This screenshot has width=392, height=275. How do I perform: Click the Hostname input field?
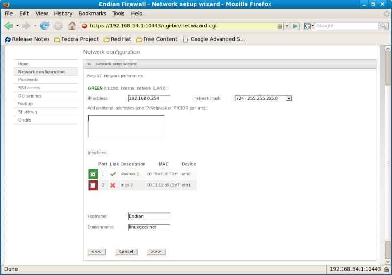pos(149,216)
